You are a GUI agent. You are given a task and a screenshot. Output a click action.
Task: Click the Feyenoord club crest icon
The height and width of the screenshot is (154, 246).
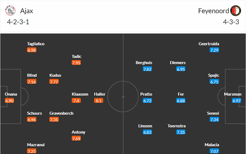click(x=235, y=11)
